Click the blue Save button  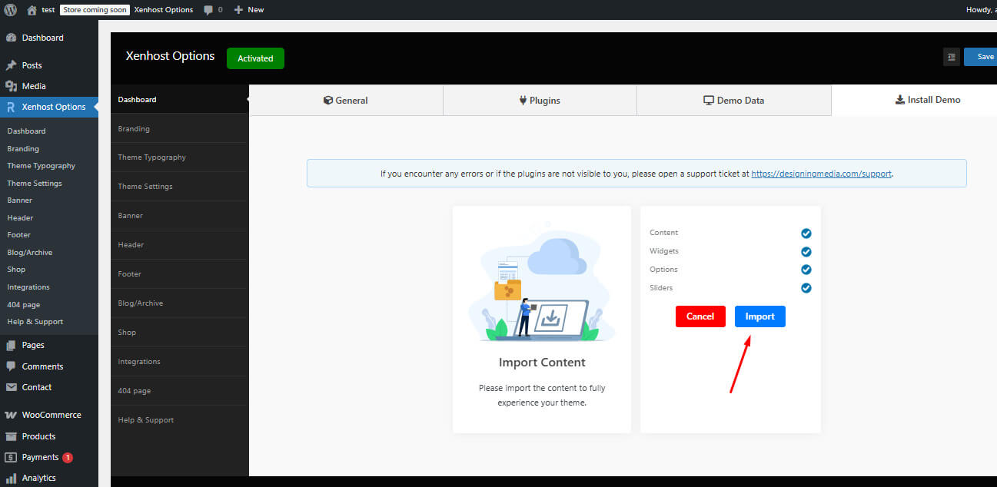(x=981, y=57)
